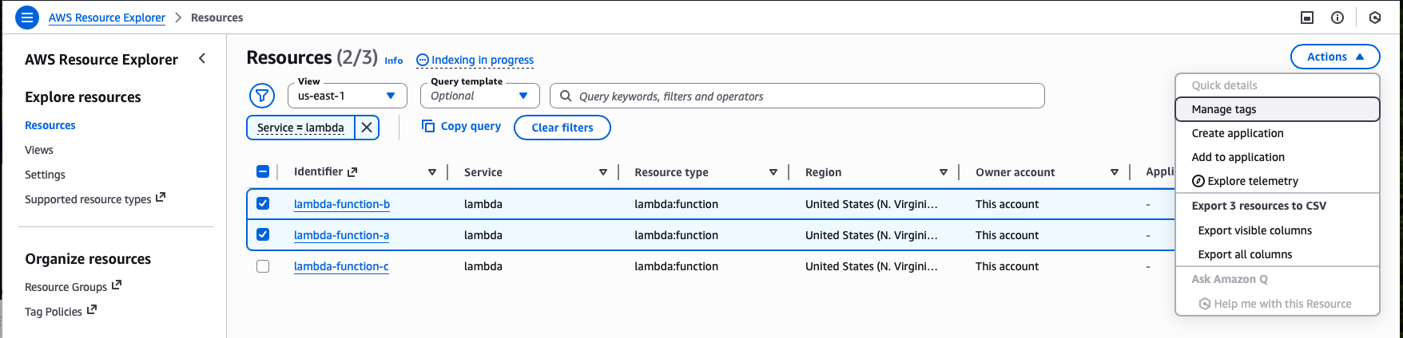This screenshot has width=1403, height=338.
Task: Collapse the AWS Resource Explorer sidebar
Action: coord(202,58)
